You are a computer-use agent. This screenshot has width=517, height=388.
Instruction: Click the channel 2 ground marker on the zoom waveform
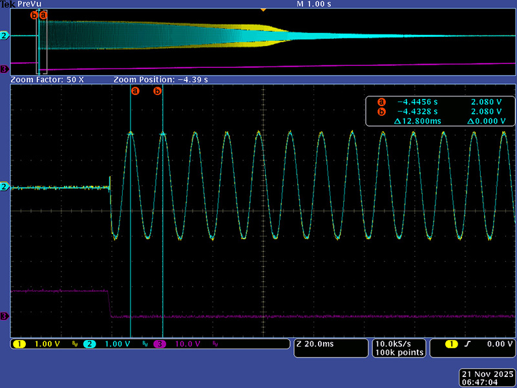click(x=6, y=187)
